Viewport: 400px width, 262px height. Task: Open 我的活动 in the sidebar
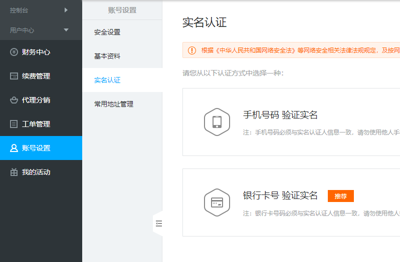click(36, 172)
